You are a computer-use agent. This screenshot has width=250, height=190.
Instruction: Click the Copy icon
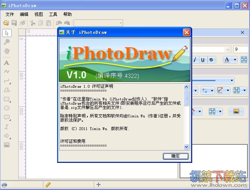(41, 23)
